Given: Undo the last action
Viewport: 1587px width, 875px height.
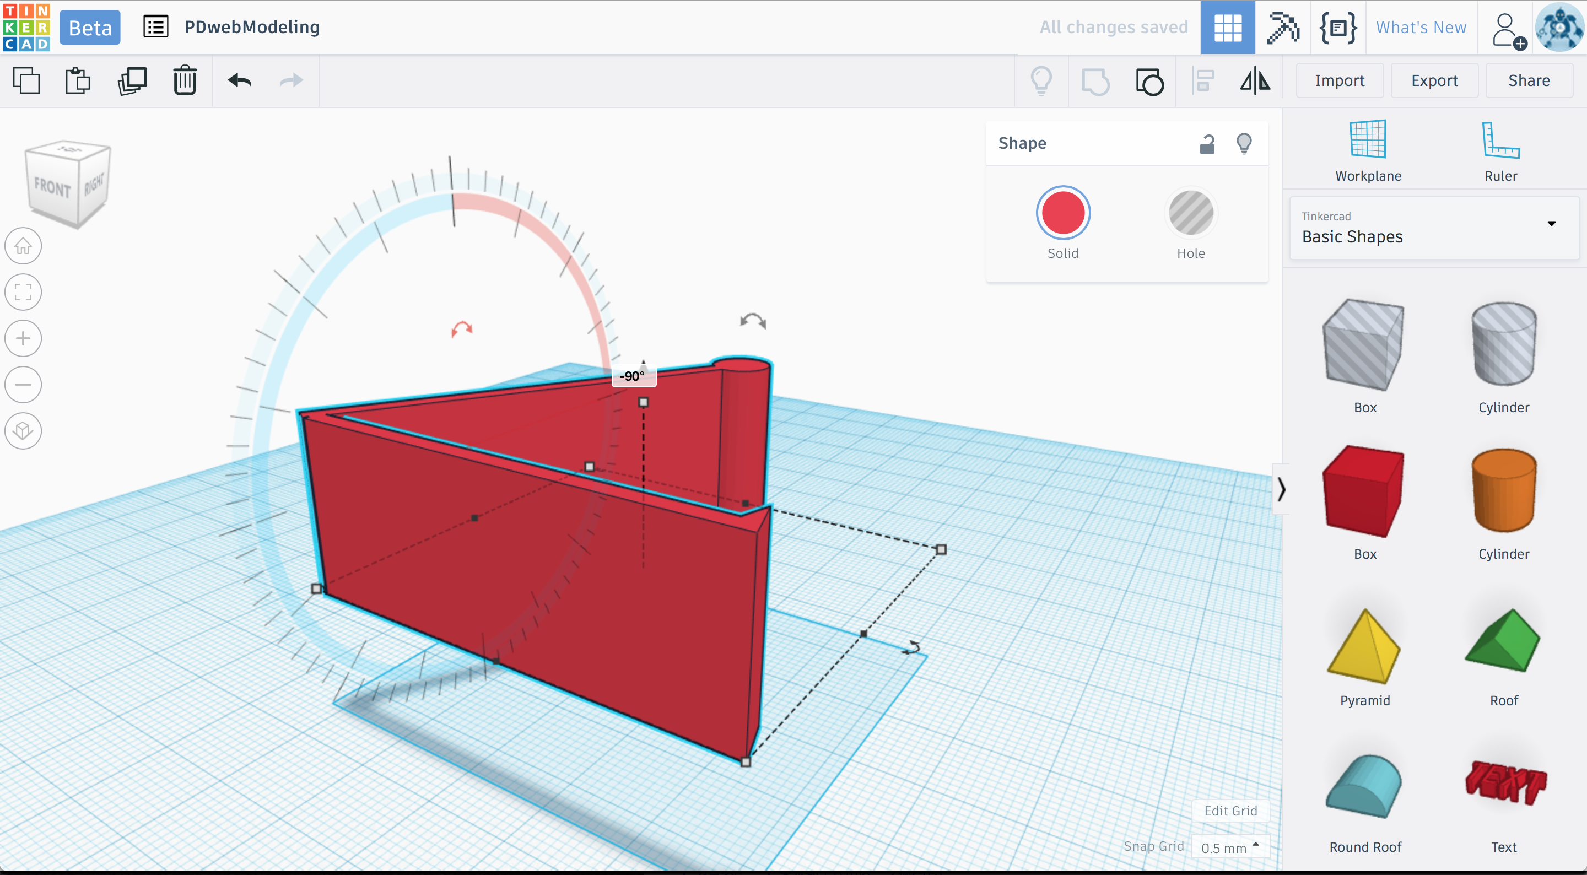Looking at the screenshot, I should click(240, 80).
